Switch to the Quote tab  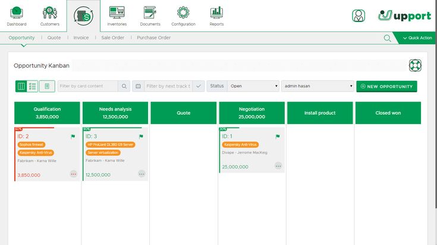(54, 38)
